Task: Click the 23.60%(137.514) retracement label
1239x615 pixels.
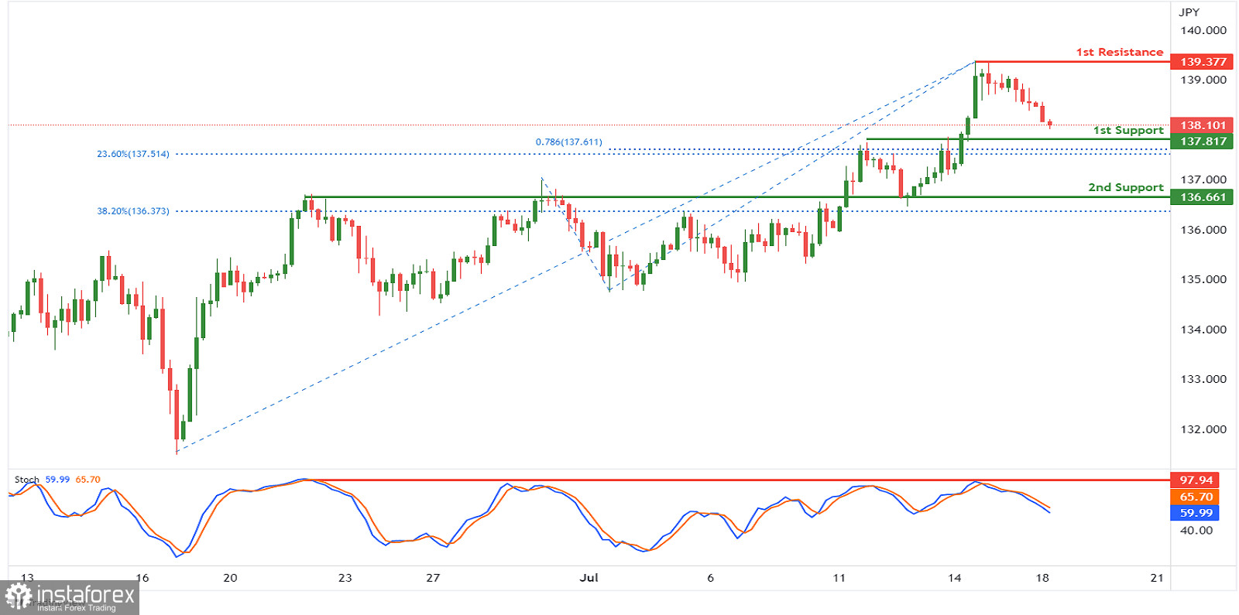Action: tap(132, 154)
